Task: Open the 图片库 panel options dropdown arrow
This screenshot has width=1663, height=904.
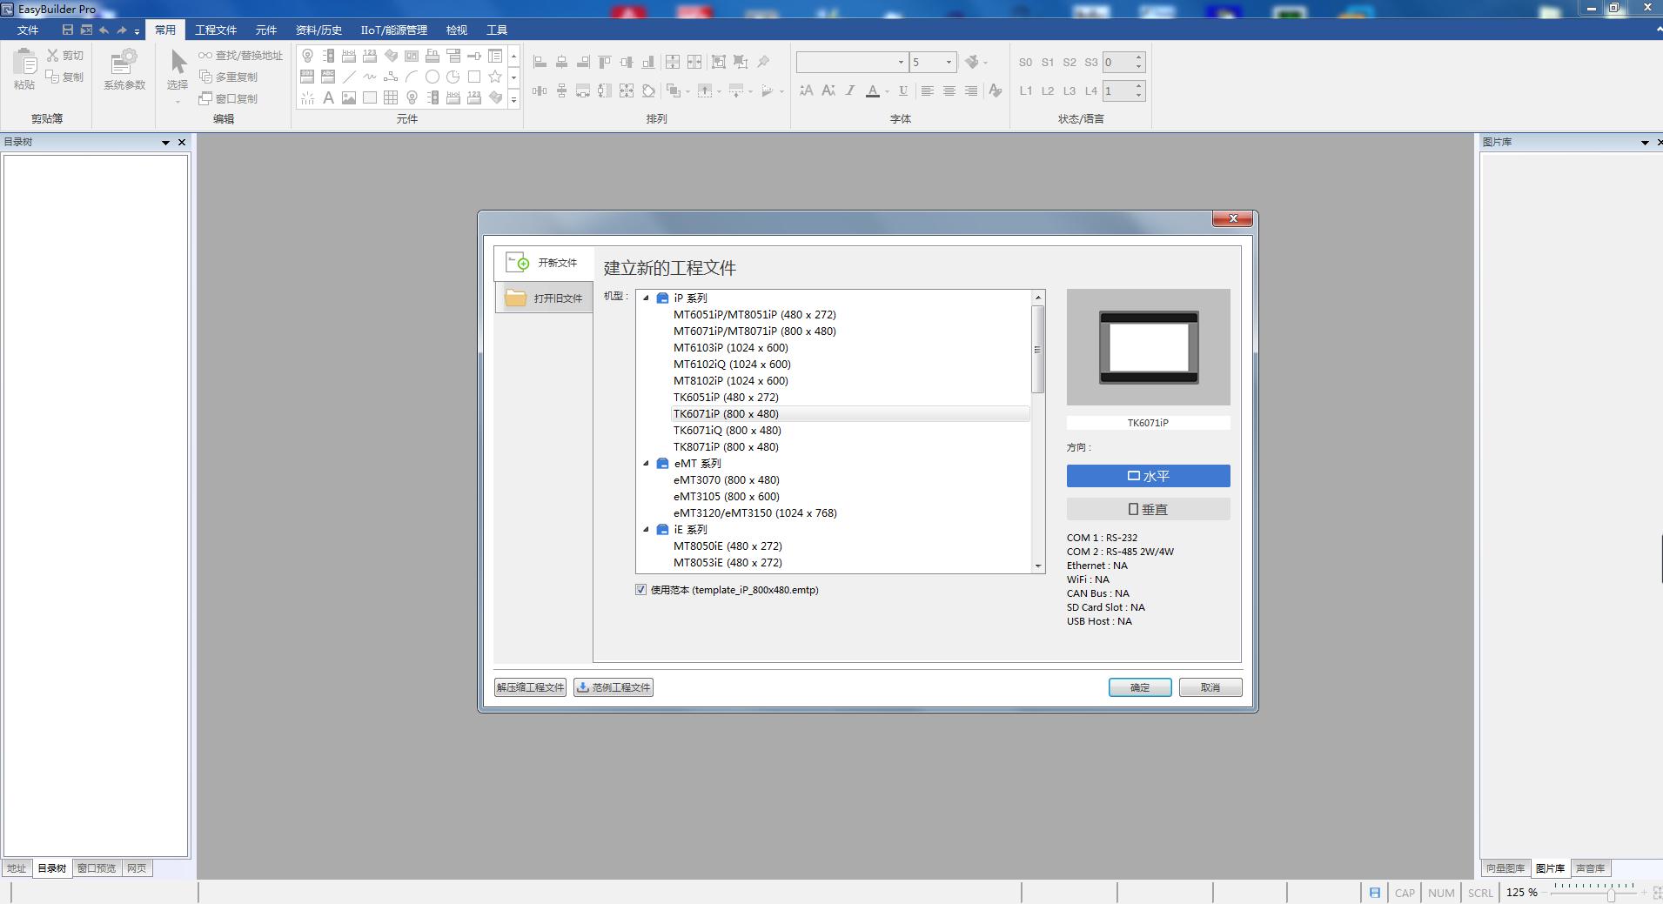Action: tap(1645, 142)
